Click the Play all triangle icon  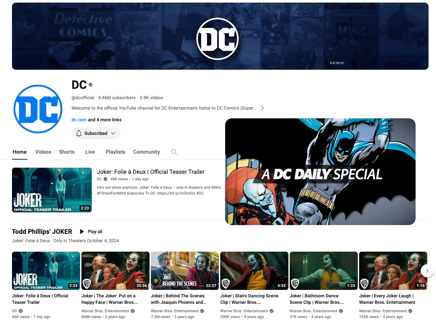[82, 232]
